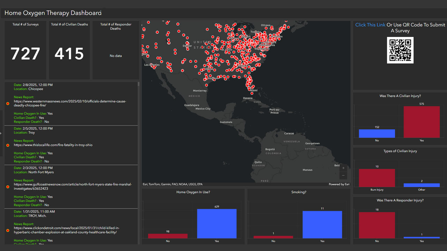Select 'No' bar in Responder Injury chart
The width and height of the screenshot is (447, 251).
[x=377, y=225]
